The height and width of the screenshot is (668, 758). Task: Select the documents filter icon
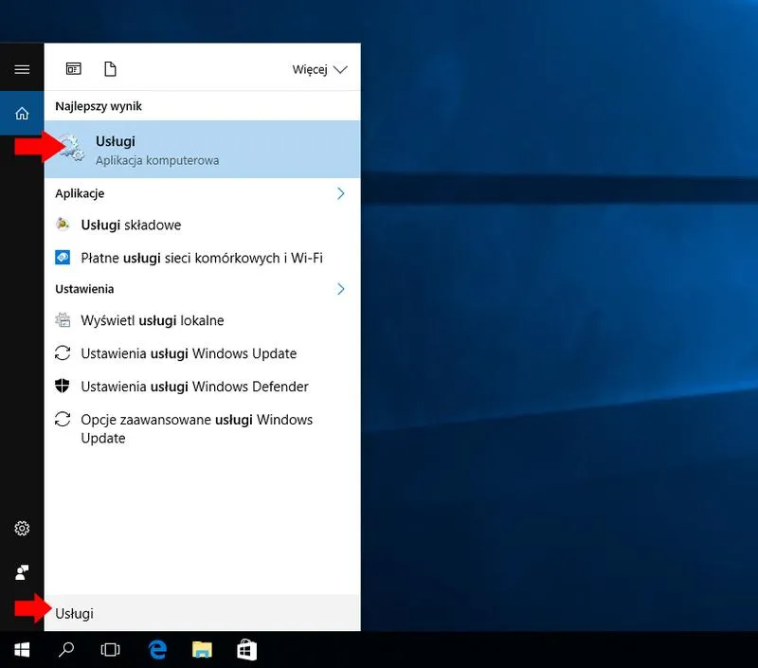coord(110,68)
